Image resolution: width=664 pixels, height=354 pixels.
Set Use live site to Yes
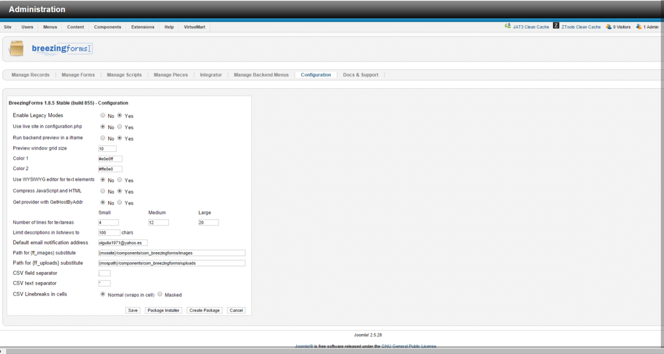click(x=120, y=127)
